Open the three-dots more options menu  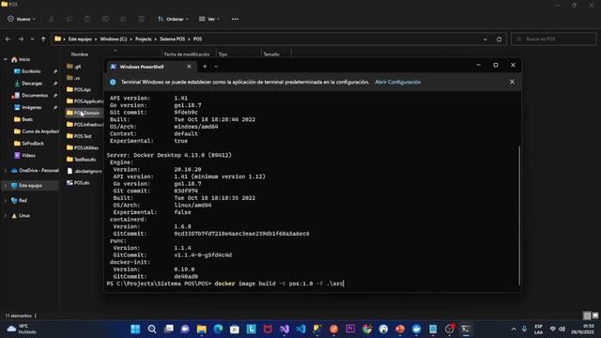point(235,19)
